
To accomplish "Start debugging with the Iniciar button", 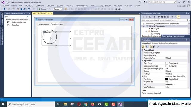I will pos(42,9).
